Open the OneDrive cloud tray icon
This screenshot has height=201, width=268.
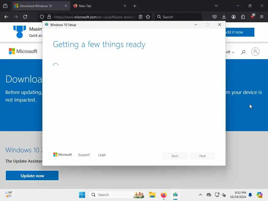209,195
